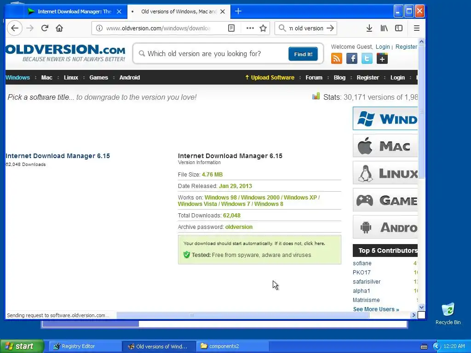Switch to Internet Download Manager tab
This screenshot has width=471, height=353.
(74, 11)
